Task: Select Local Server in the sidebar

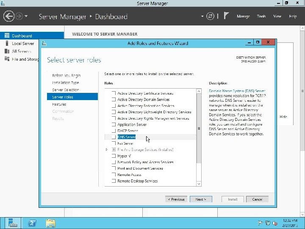Action: (x=23, y=43)
